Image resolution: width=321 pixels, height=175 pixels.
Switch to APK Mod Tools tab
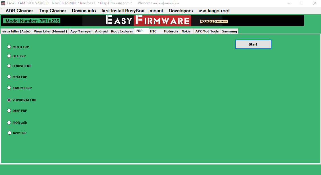point(207,31)
